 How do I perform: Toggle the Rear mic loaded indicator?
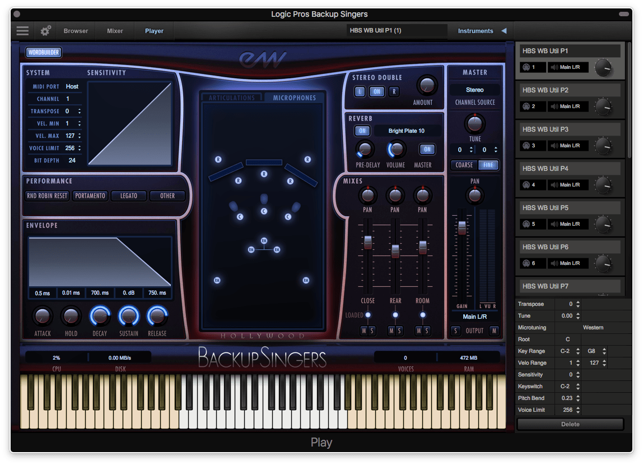point(395,315)
